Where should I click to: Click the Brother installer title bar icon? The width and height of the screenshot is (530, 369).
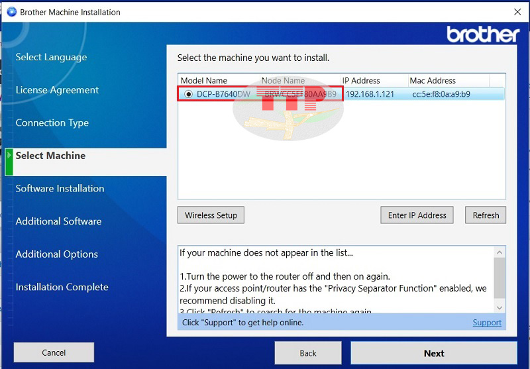pyautogui.click(x=11, y=12)
